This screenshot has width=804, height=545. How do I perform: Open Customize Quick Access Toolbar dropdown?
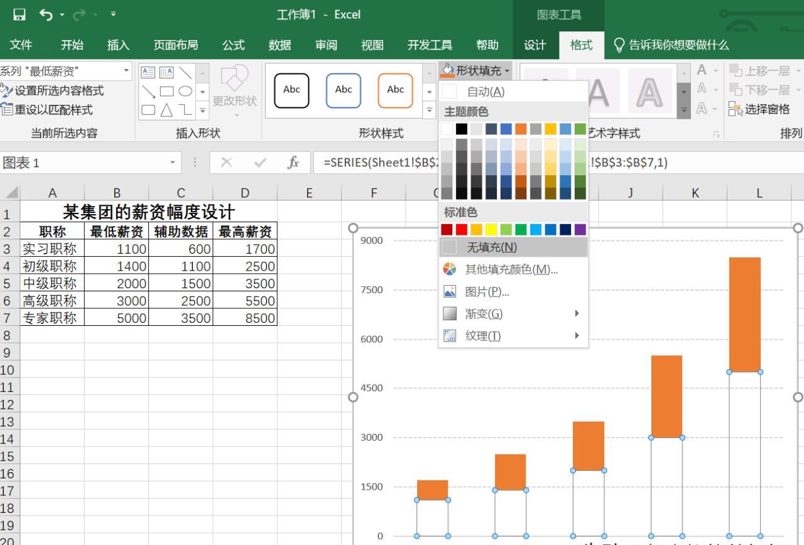114,14
